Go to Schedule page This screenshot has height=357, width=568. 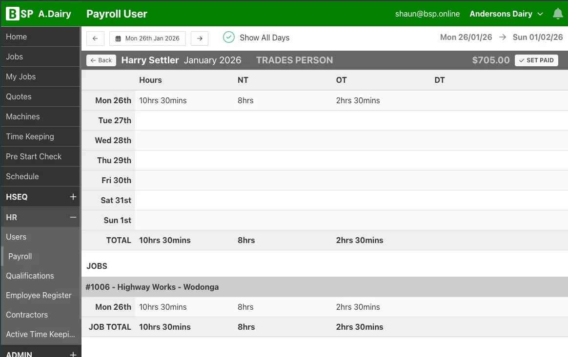40,176
